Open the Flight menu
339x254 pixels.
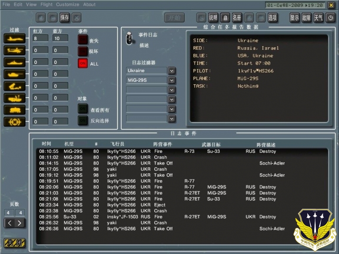46,4
